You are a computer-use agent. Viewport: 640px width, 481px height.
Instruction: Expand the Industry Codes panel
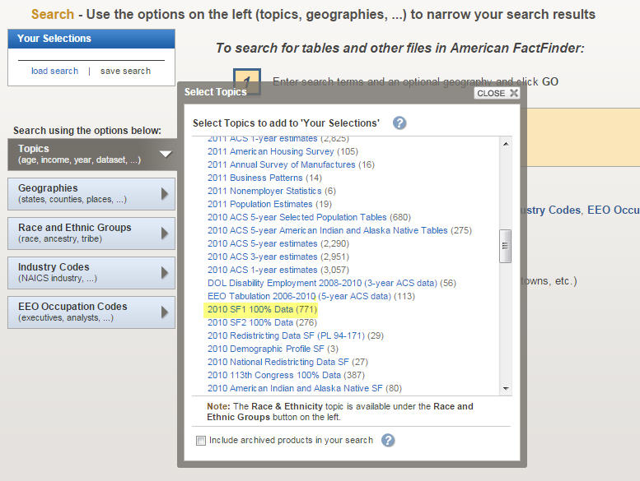(91, 273)
